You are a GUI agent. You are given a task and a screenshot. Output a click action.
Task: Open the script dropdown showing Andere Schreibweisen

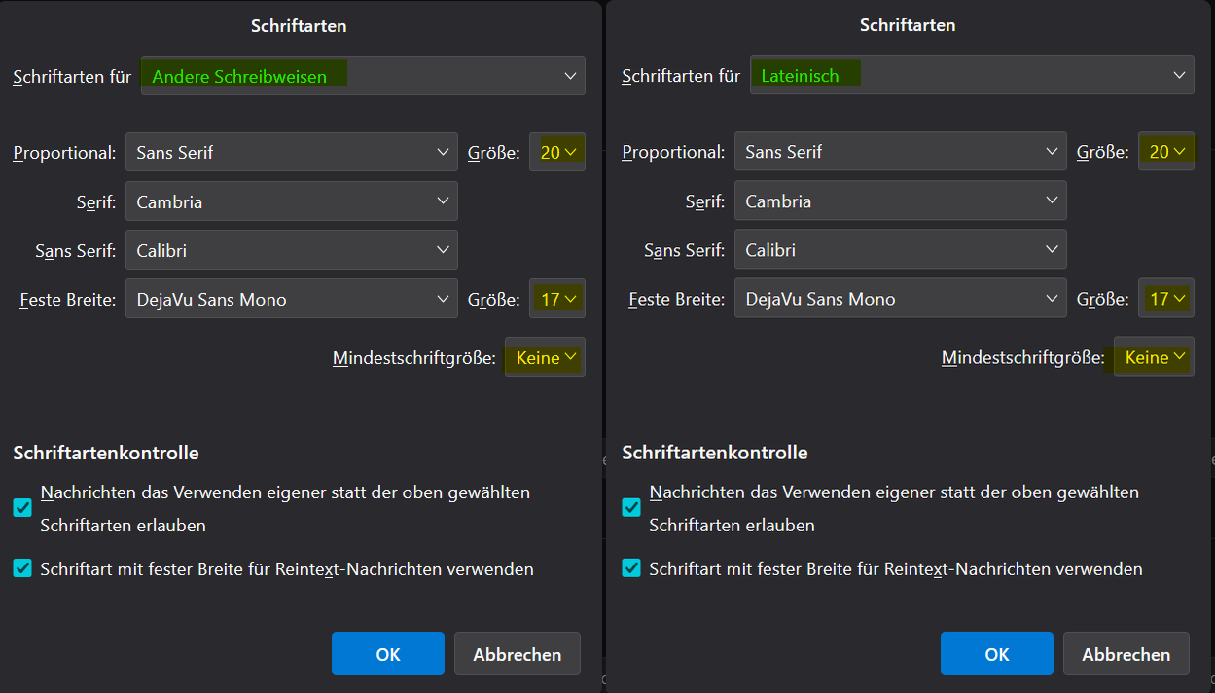363,76
